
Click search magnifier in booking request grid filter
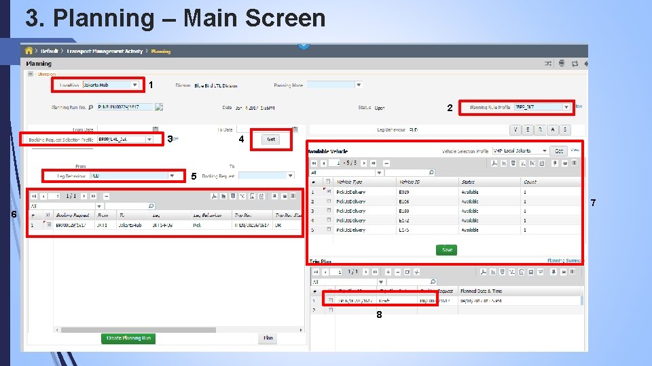click(x=151, y=206)
